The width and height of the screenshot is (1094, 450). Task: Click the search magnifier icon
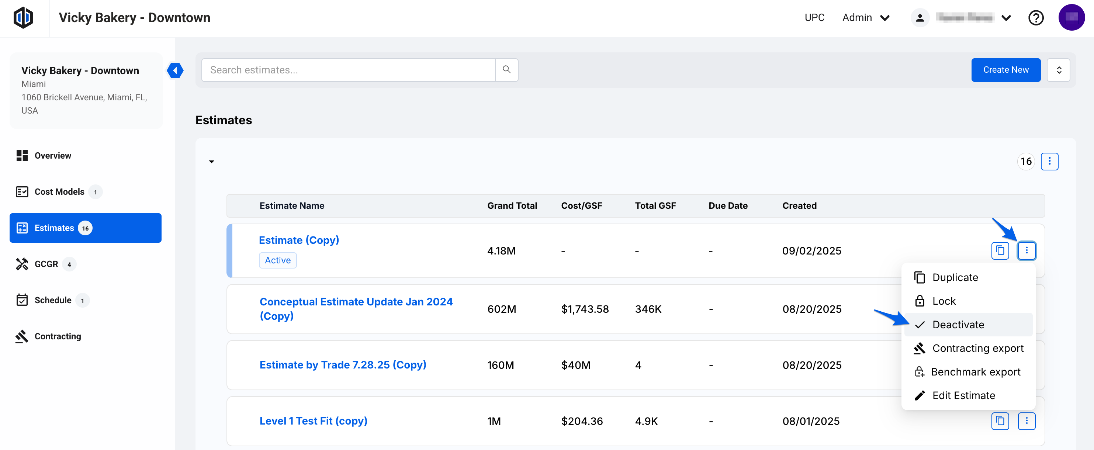click(x=506, y=70)
